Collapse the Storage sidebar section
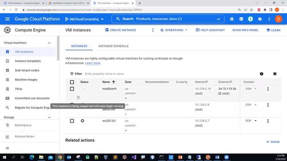This screenshot has height=161, width=287. (x=49, y=117)
